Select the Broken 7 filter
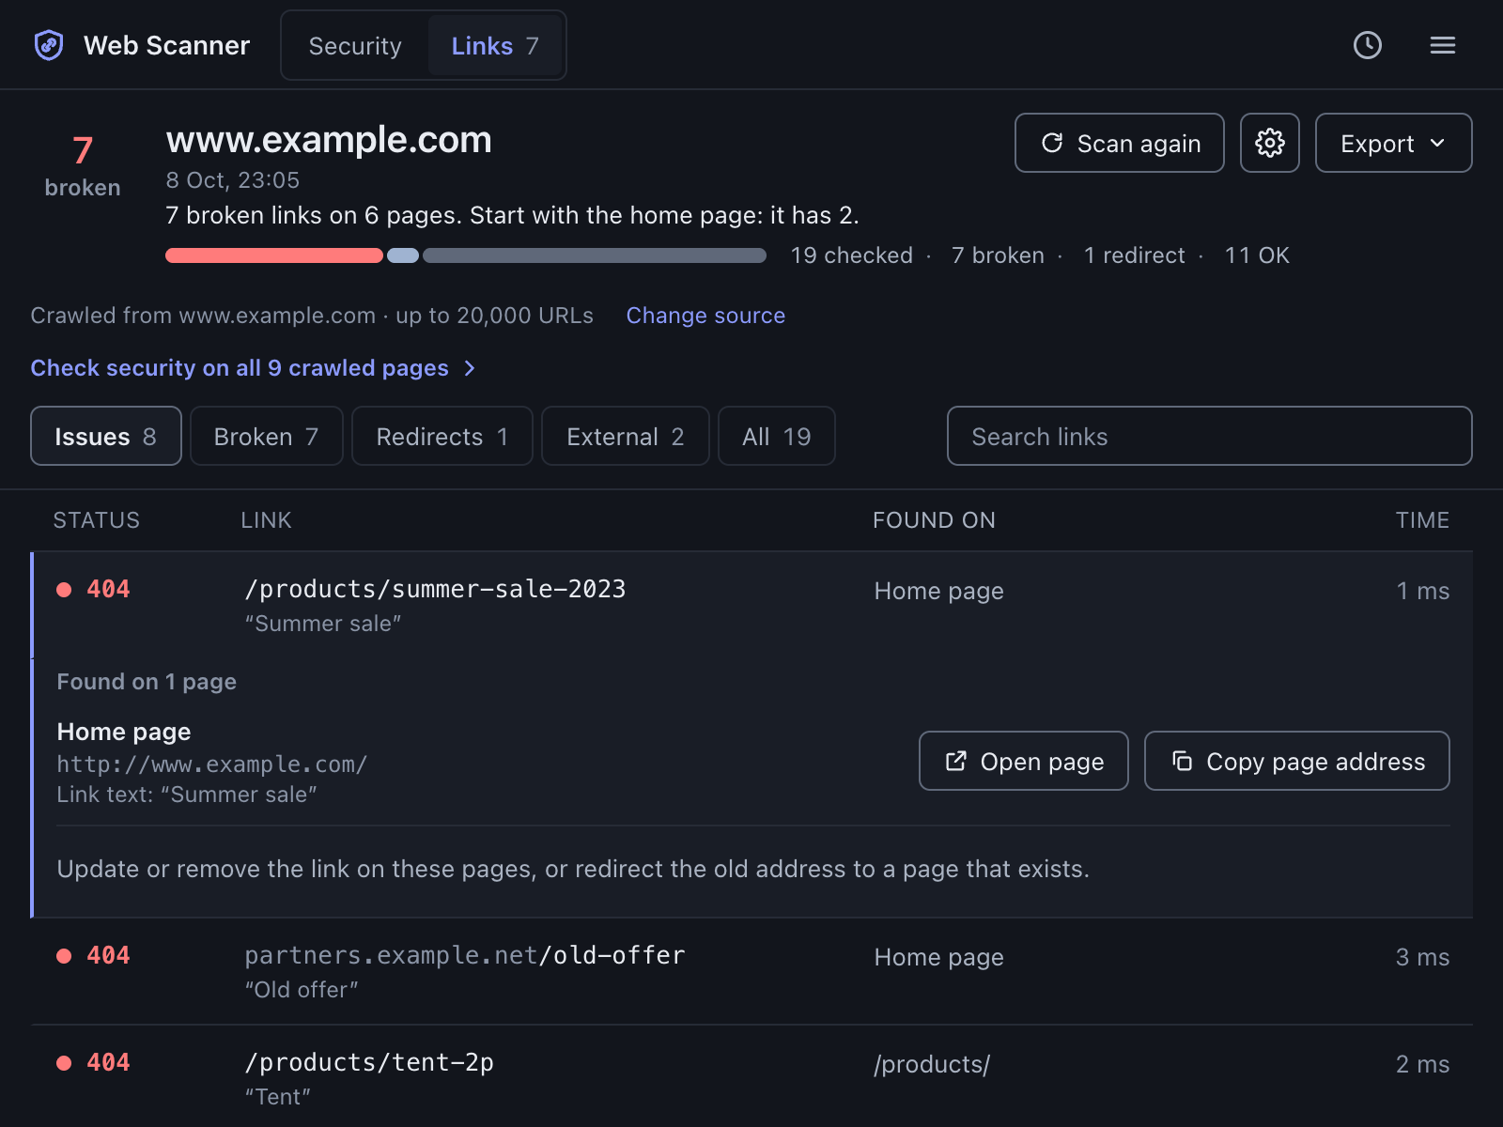The image size is (1503, 1127). coord(267,436)
